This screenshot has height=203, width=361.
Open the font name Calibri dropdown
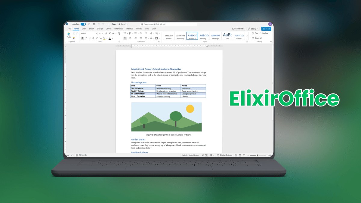[x=89, y=33]
